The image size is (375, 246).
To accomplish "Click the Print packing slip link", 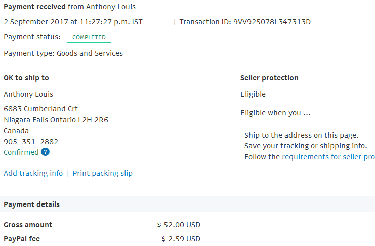I will [x=102, y=173].
